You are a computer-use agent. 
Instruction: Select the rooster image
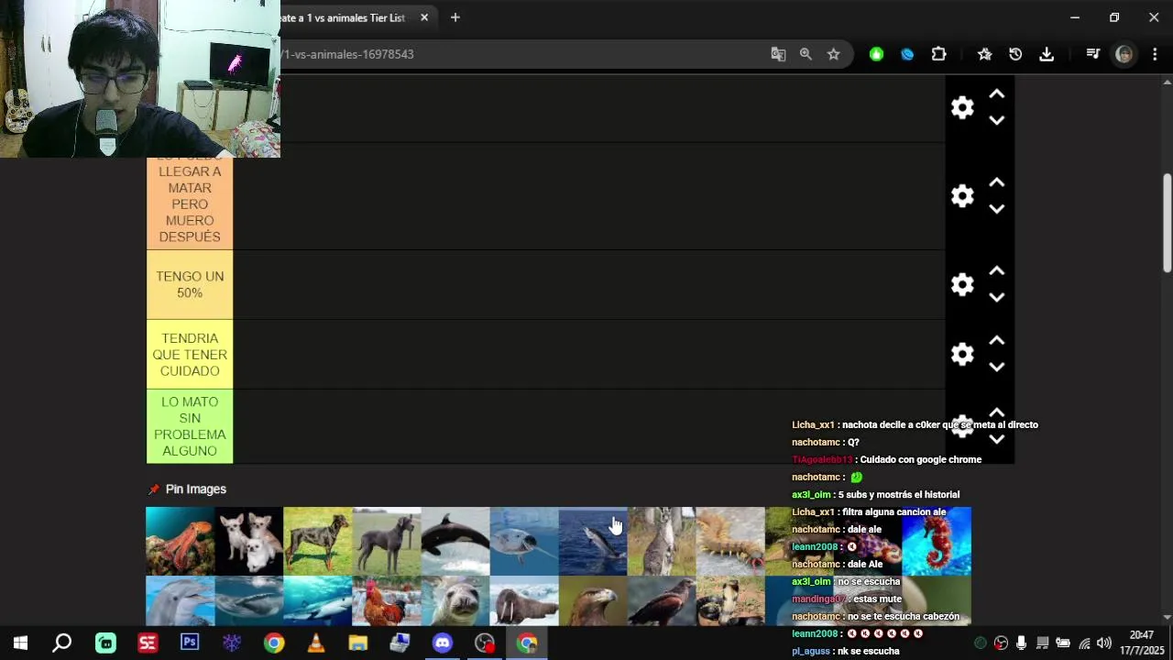click(386, 601)
